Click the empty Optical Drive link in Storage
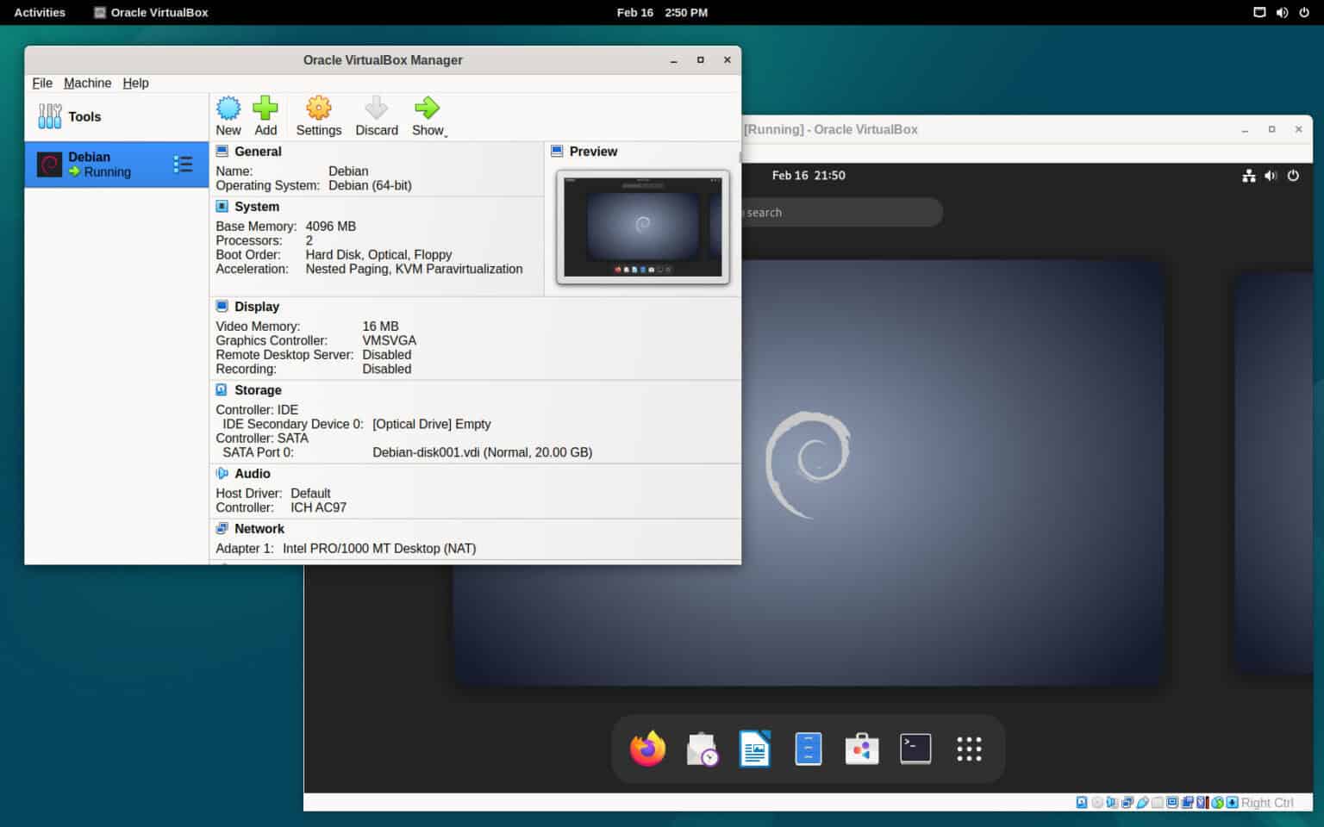Viewport: 1324px width, 827px height. point(432,424)
